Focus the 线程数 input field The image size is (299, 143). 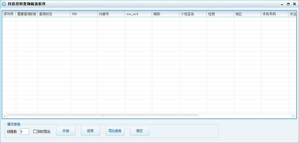click(x=25, y=132)
